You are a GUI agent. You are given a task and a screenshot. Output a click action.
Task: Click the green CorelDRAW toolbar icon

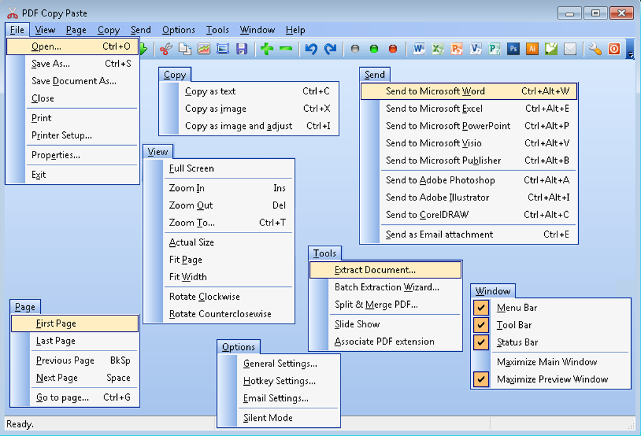[x=551, y=49]
